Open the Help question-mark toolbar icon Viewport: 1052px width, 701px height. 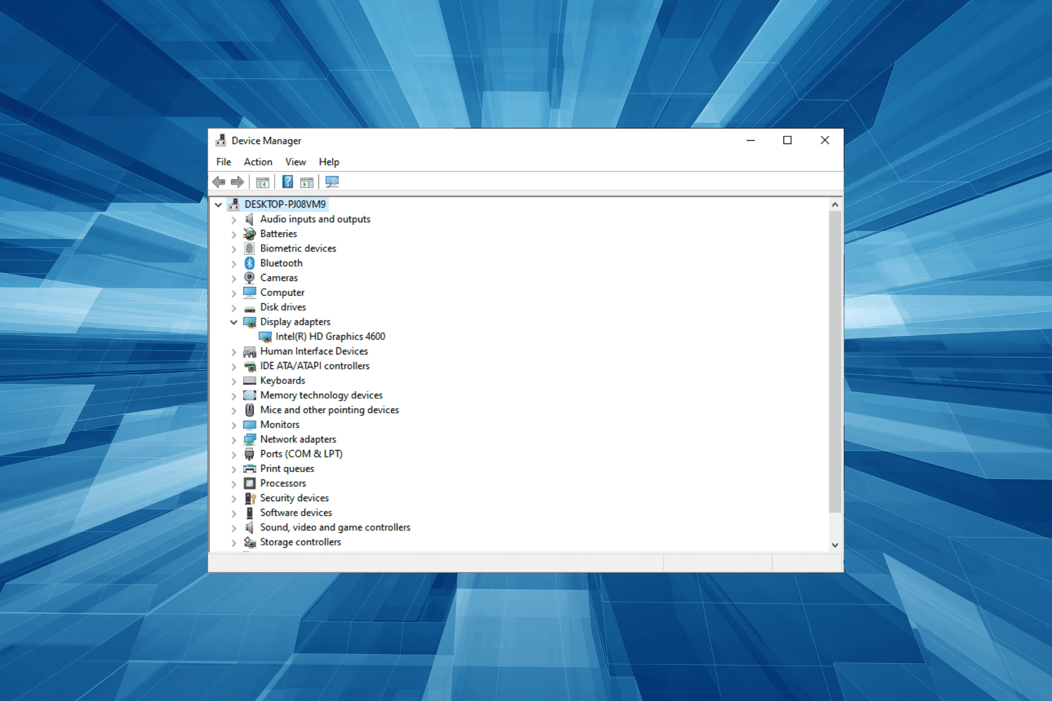point(288,182)
